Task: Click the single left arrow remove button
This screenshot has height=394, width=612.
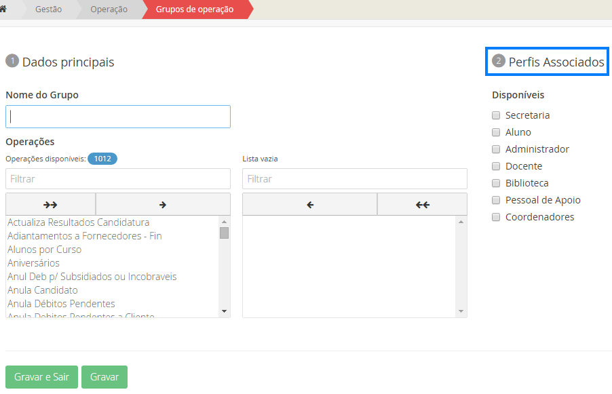Action: tap(309, 204)
